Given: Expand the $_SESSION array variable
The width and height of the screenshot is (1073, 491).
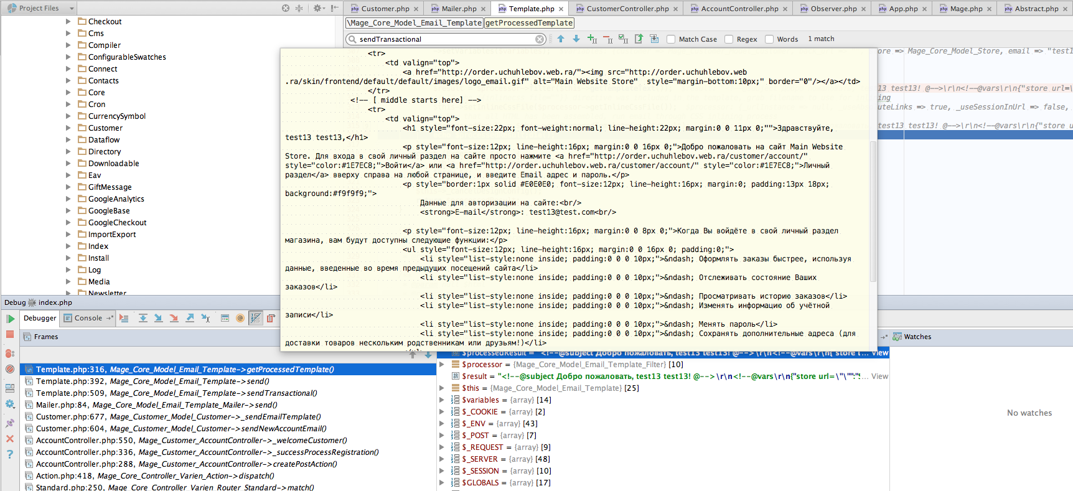Looking at the screenshot, I should (x=442, y=470).
